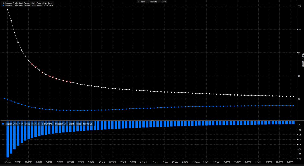304x166 pixels.
Task: Click the last white Fair Value point
Action: tap(293, 96)
